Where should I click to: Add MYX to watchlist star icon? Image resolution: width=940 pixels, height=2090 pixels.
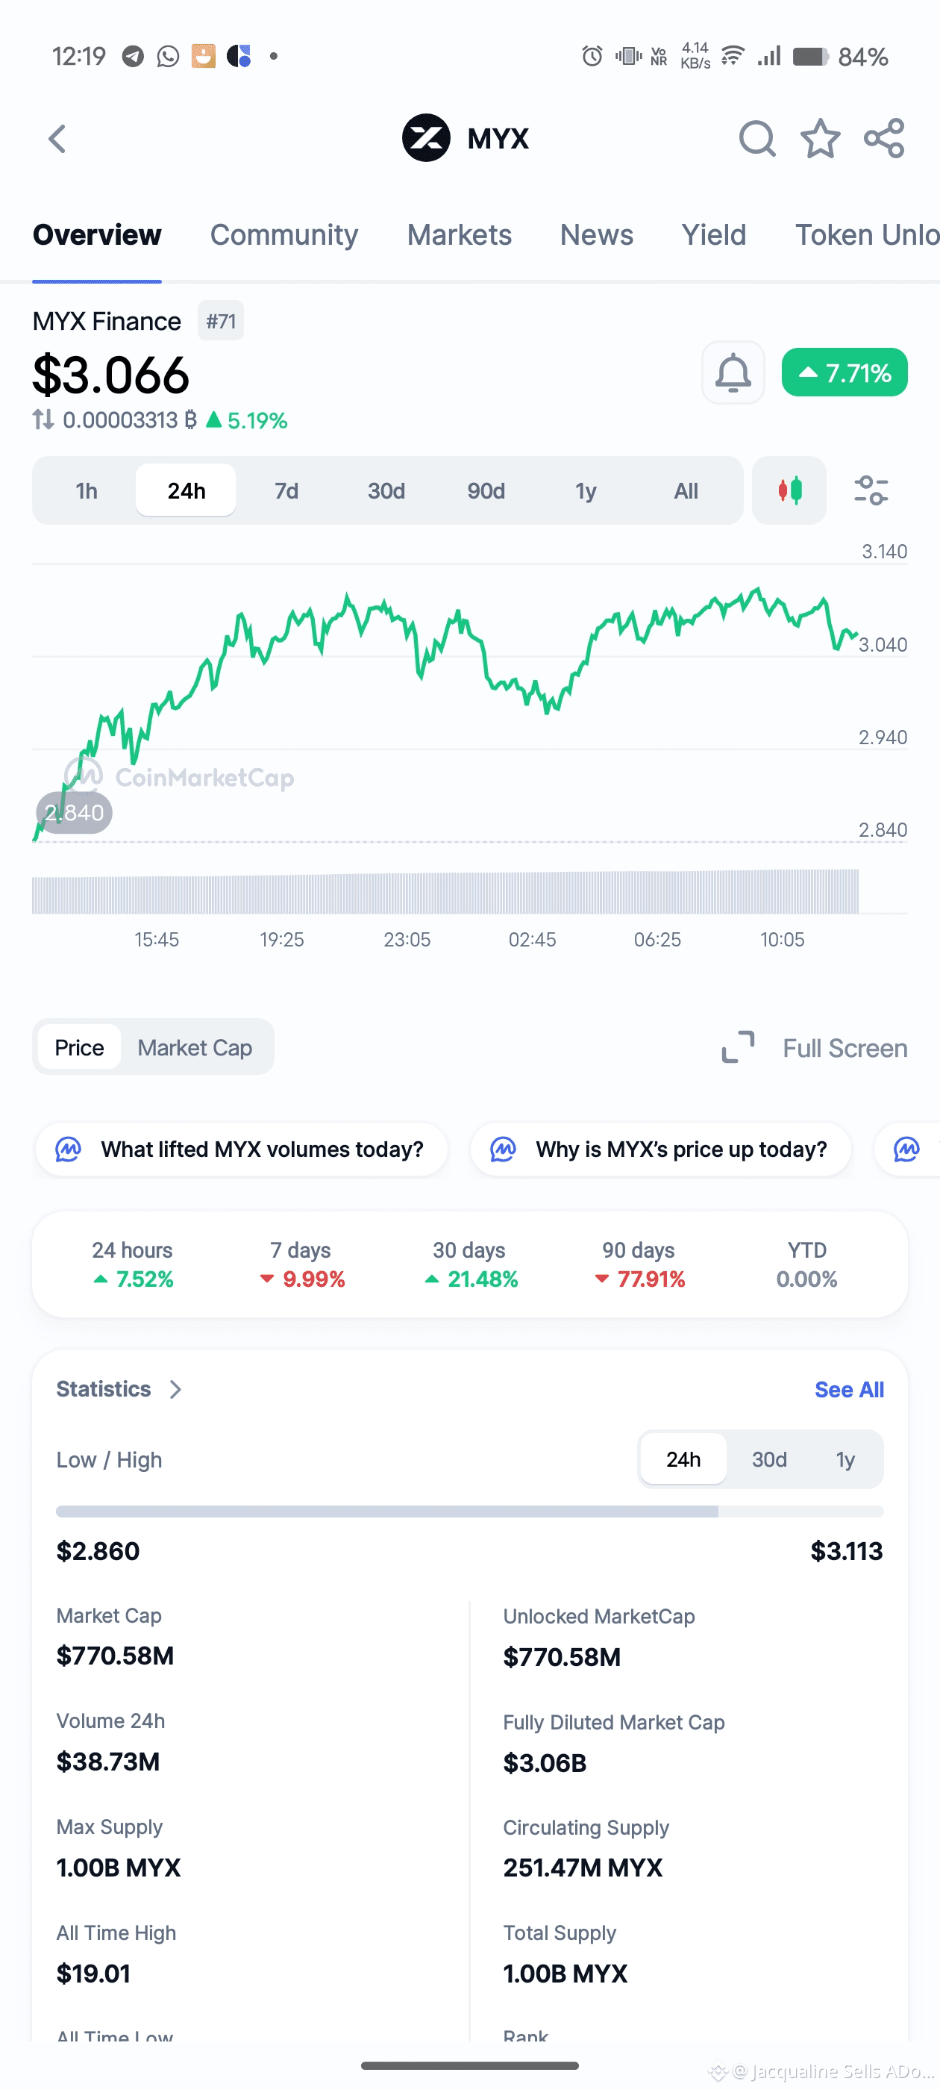(820, 139)
